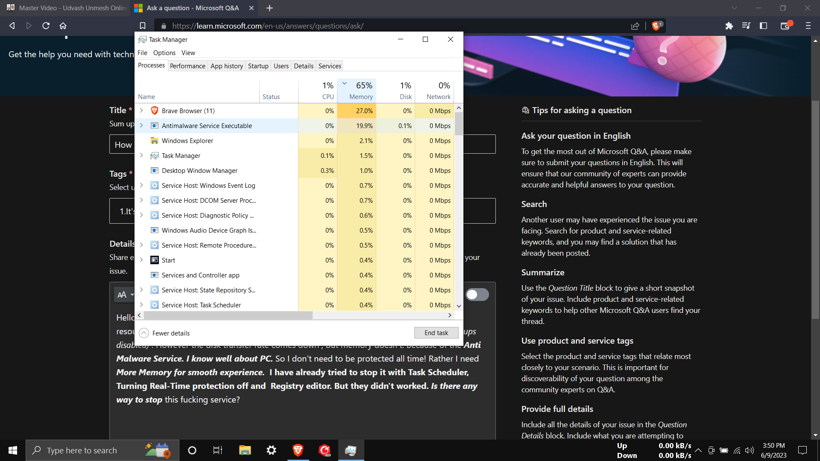Open the tab search dropdown arrow
This screenshot has width=820, height=461.
point(734,8)
